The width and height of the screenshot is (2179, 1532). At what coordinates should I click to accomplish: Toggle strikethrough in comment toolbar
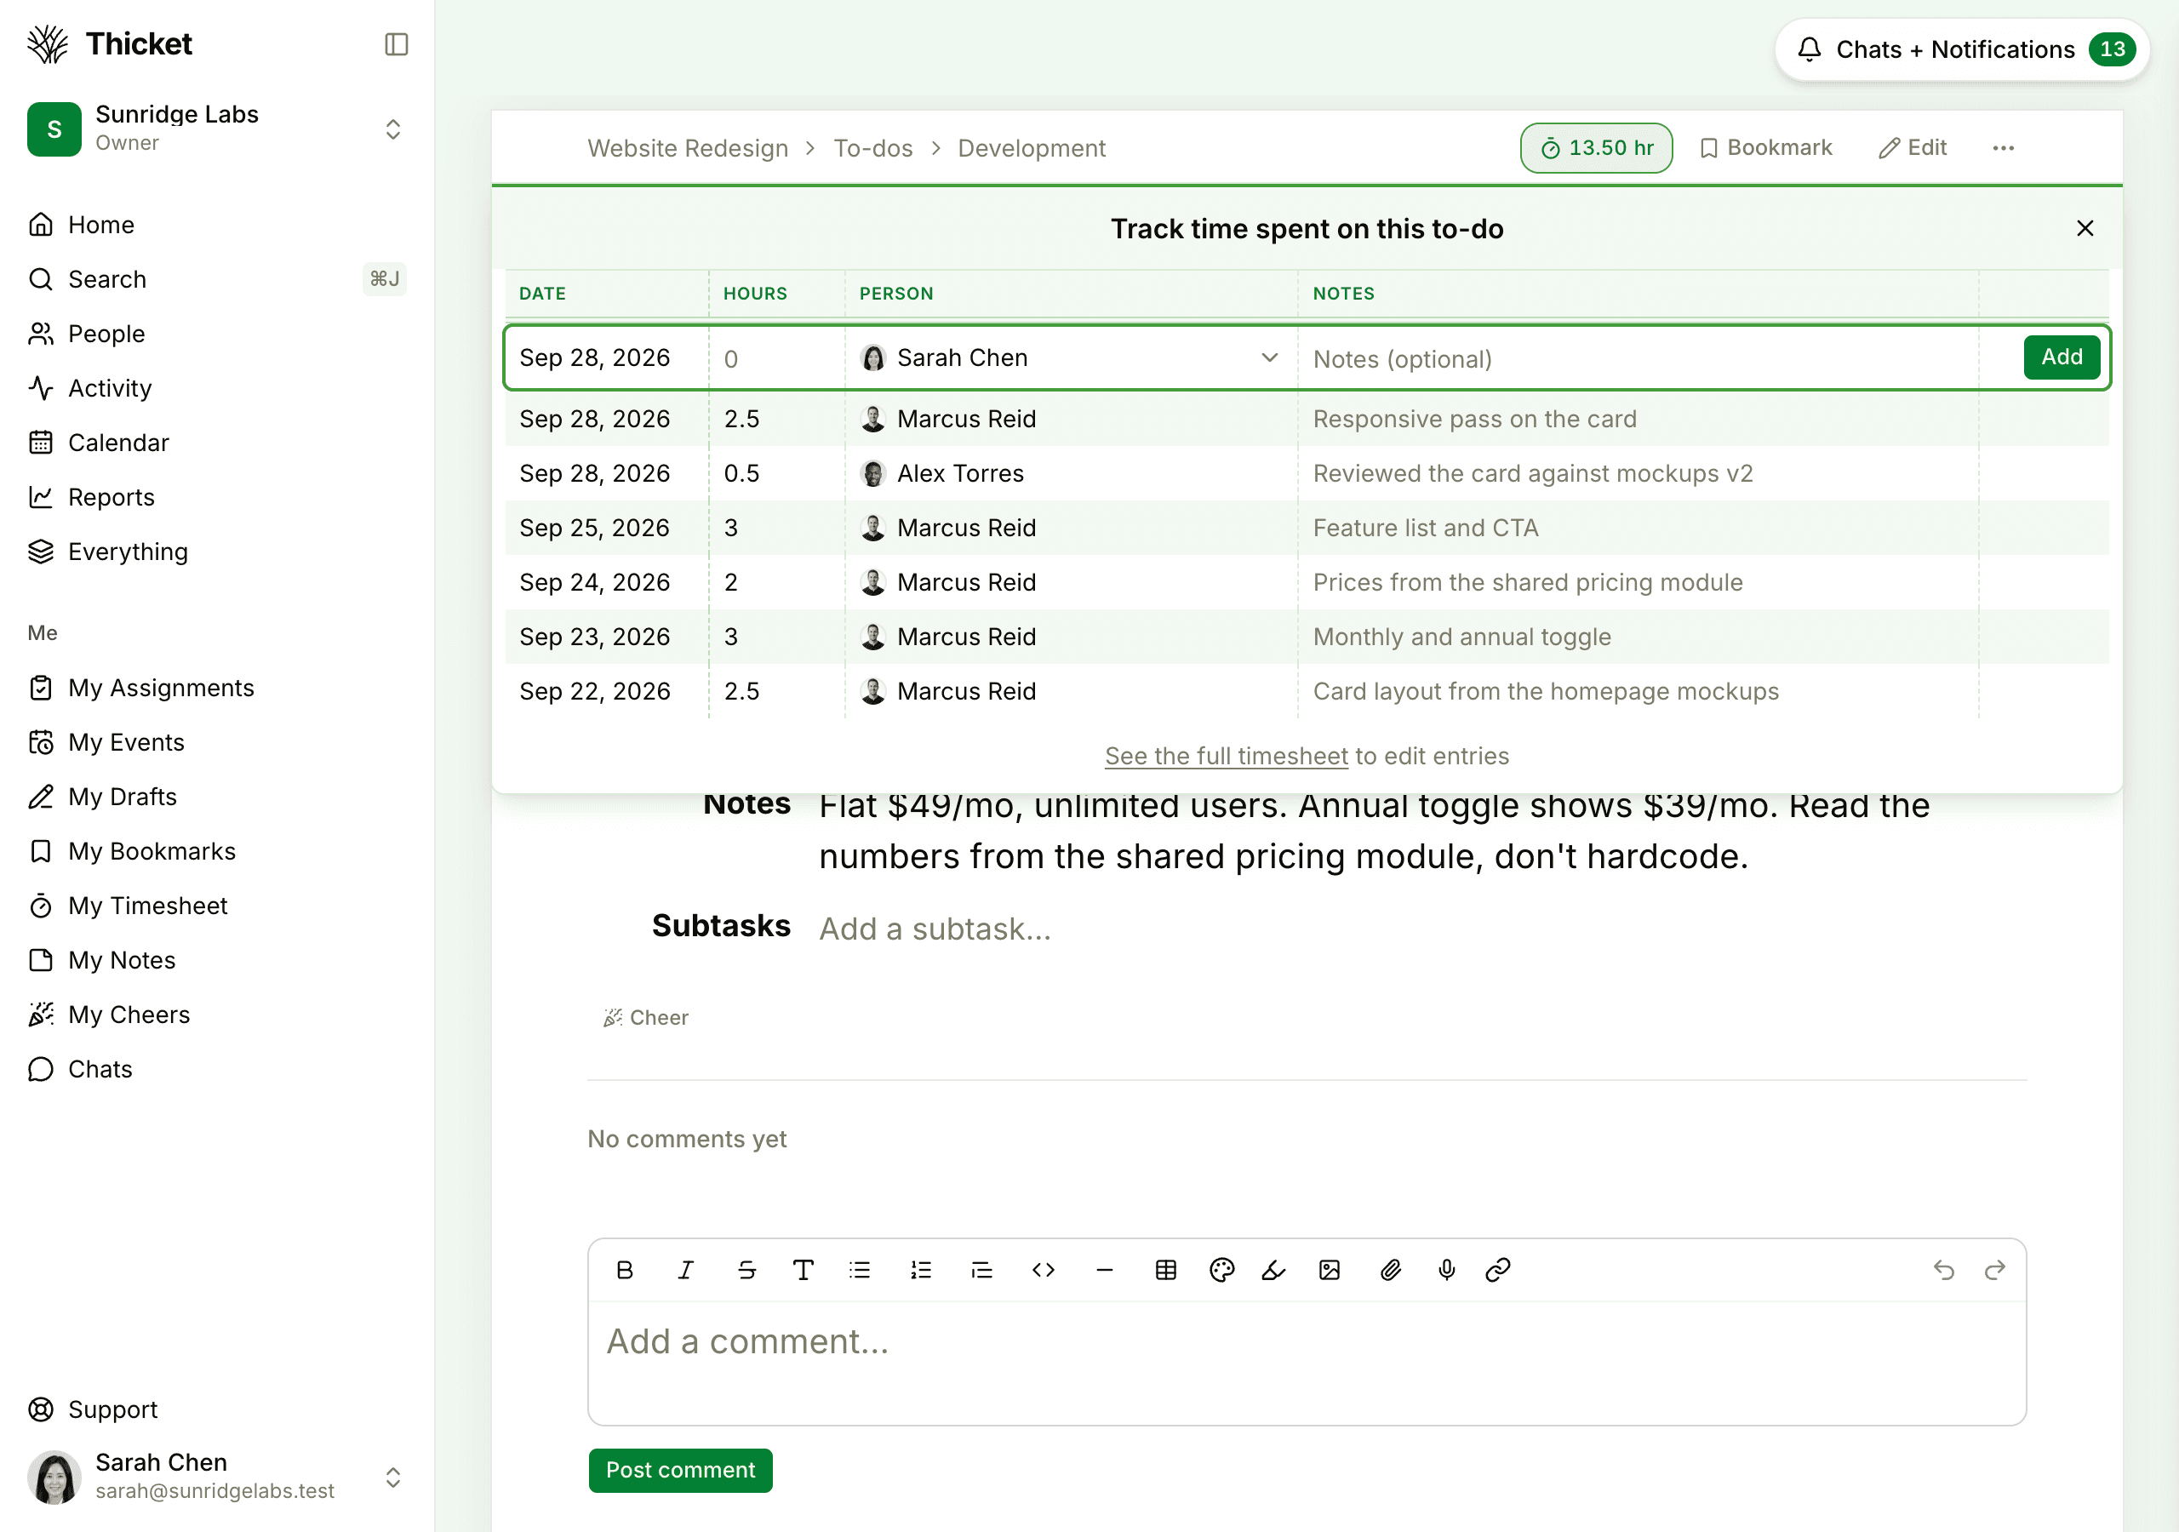click(x=746, y=1270)
